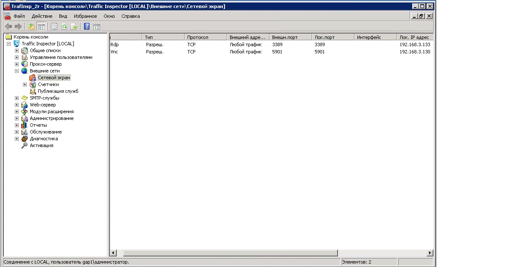This screenshot has width=506, height=267.
Task: Click the Traffic Inspector [LOCAL] shield icon
Action: (x=17, y=44)
